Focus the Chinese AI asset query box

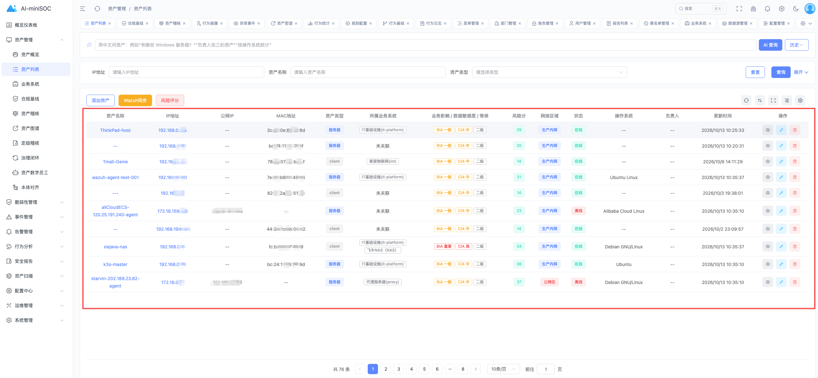425,45
